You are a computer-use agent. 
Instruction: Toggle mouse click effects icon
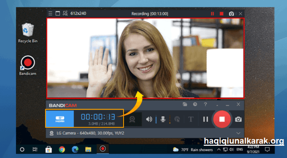point(177,119)
